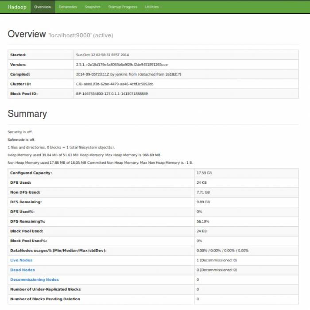Follow the Decommissioning Nodes link
This screenshot has height=310, width=310.
tap(35, 279)
